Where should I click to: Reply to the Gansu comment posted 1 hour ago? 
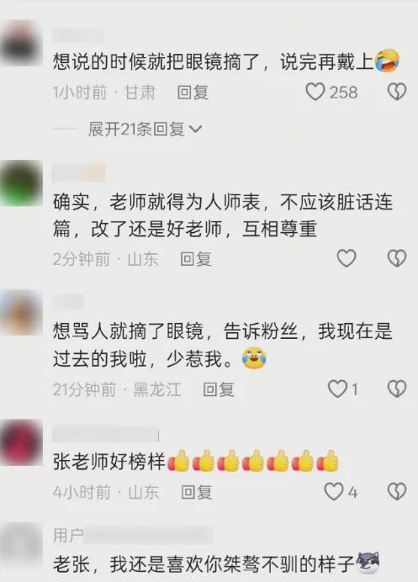pos(193,93)
